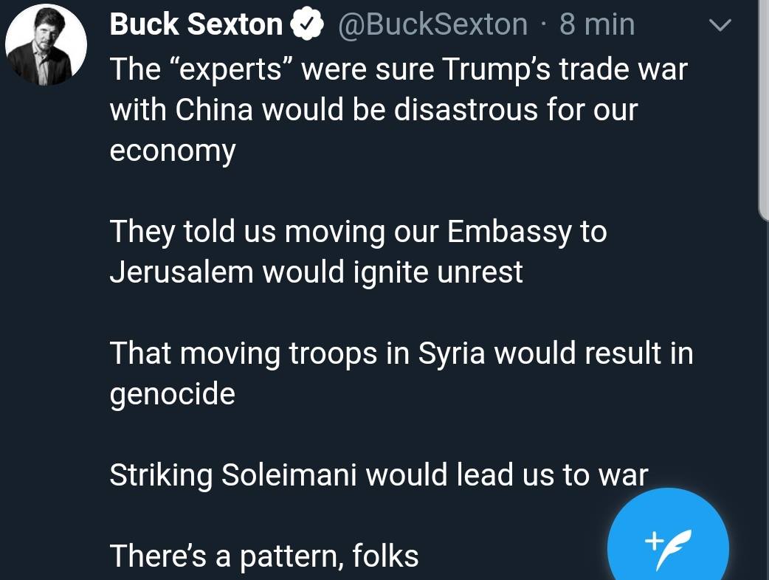Viewport: 769px width, 580px height.
Task: Click the word "economy" in tweet
Action: click(173, 151)
